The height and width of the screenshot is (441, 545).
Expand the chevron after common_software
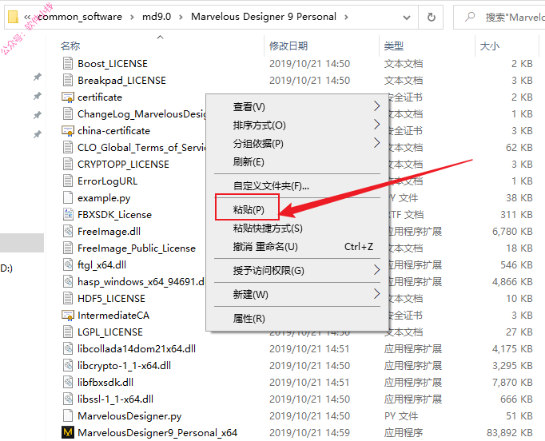tap(132, 17)
